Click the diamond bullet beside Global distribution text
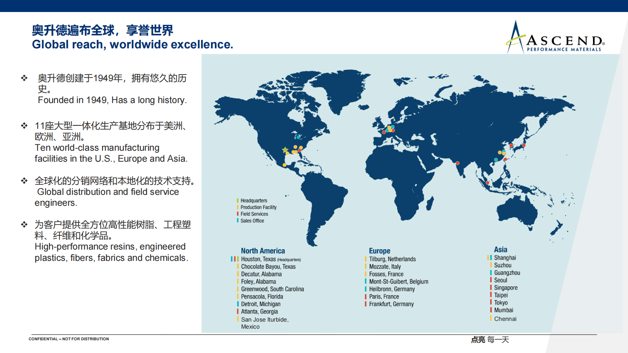The height and width of the screenshot is (353, 628). tap(24, 181)
